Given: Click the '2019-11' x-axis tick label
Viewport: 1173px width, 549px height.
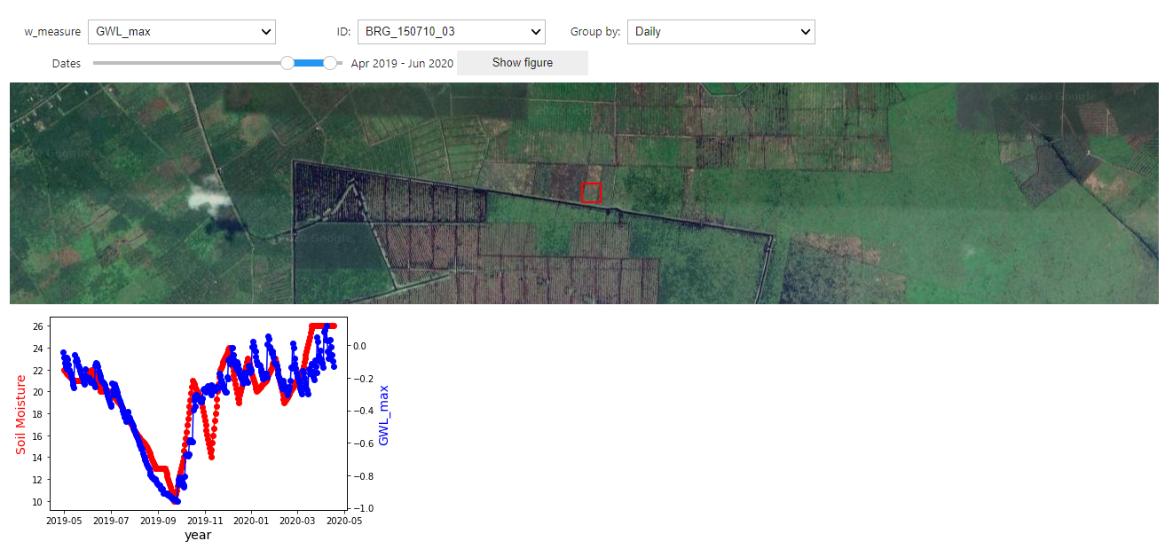Looking at the screenshot, I should coord(205,521).
